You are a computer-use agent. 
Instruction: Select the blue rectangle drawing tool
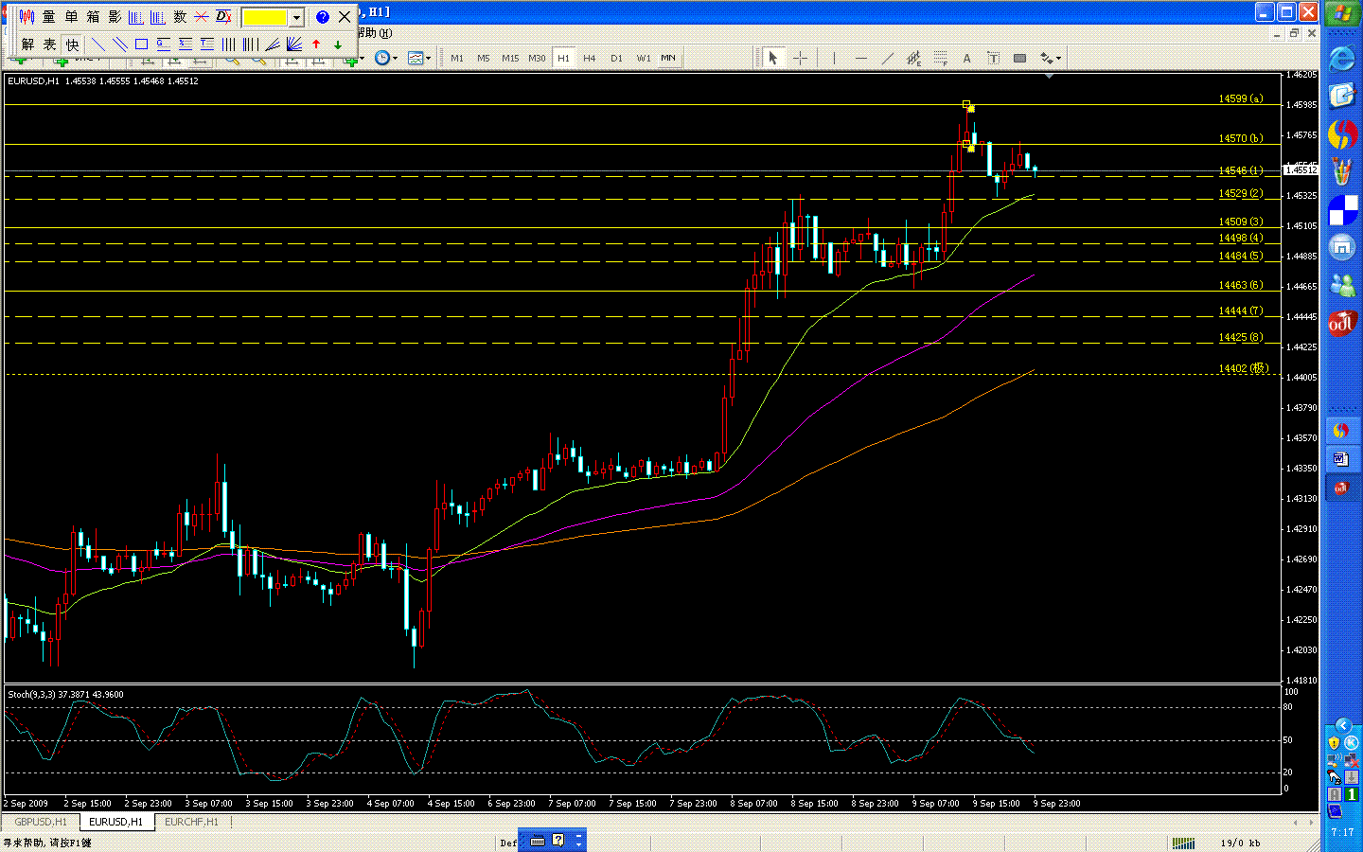click(x=141, y=44)
